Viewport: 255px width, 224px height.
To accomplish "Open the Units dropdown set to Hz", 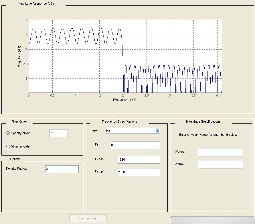I will coord(133,131).
